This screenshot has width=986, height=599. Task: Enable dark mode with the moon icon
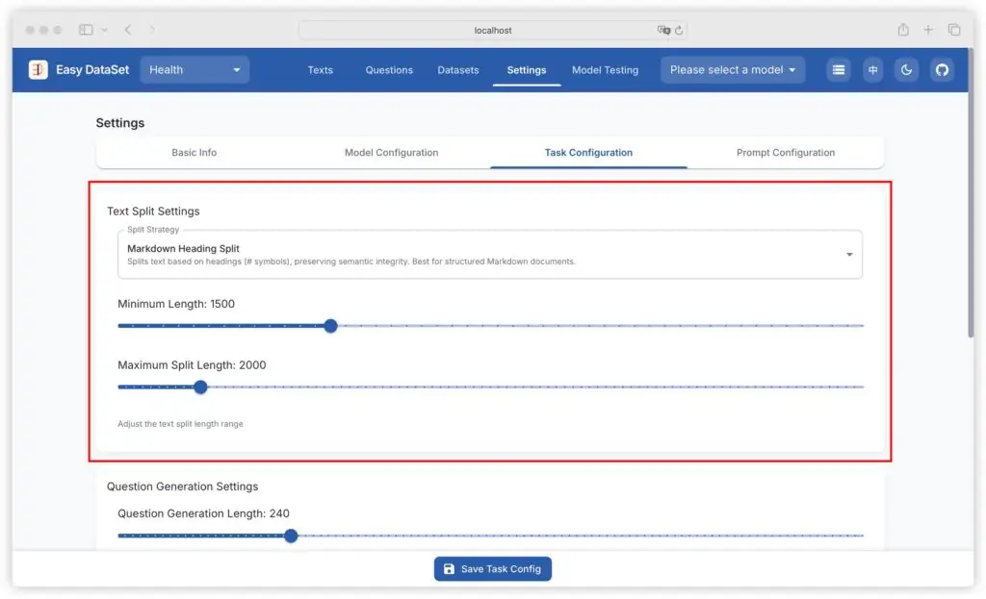click(907, 69)
